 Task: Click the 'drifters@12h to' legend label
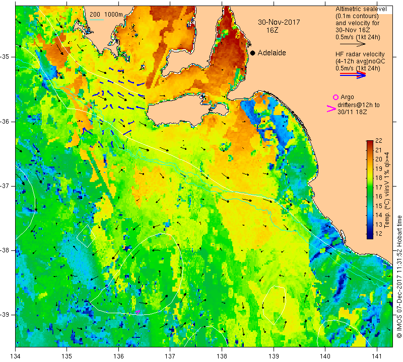point(358,105)
